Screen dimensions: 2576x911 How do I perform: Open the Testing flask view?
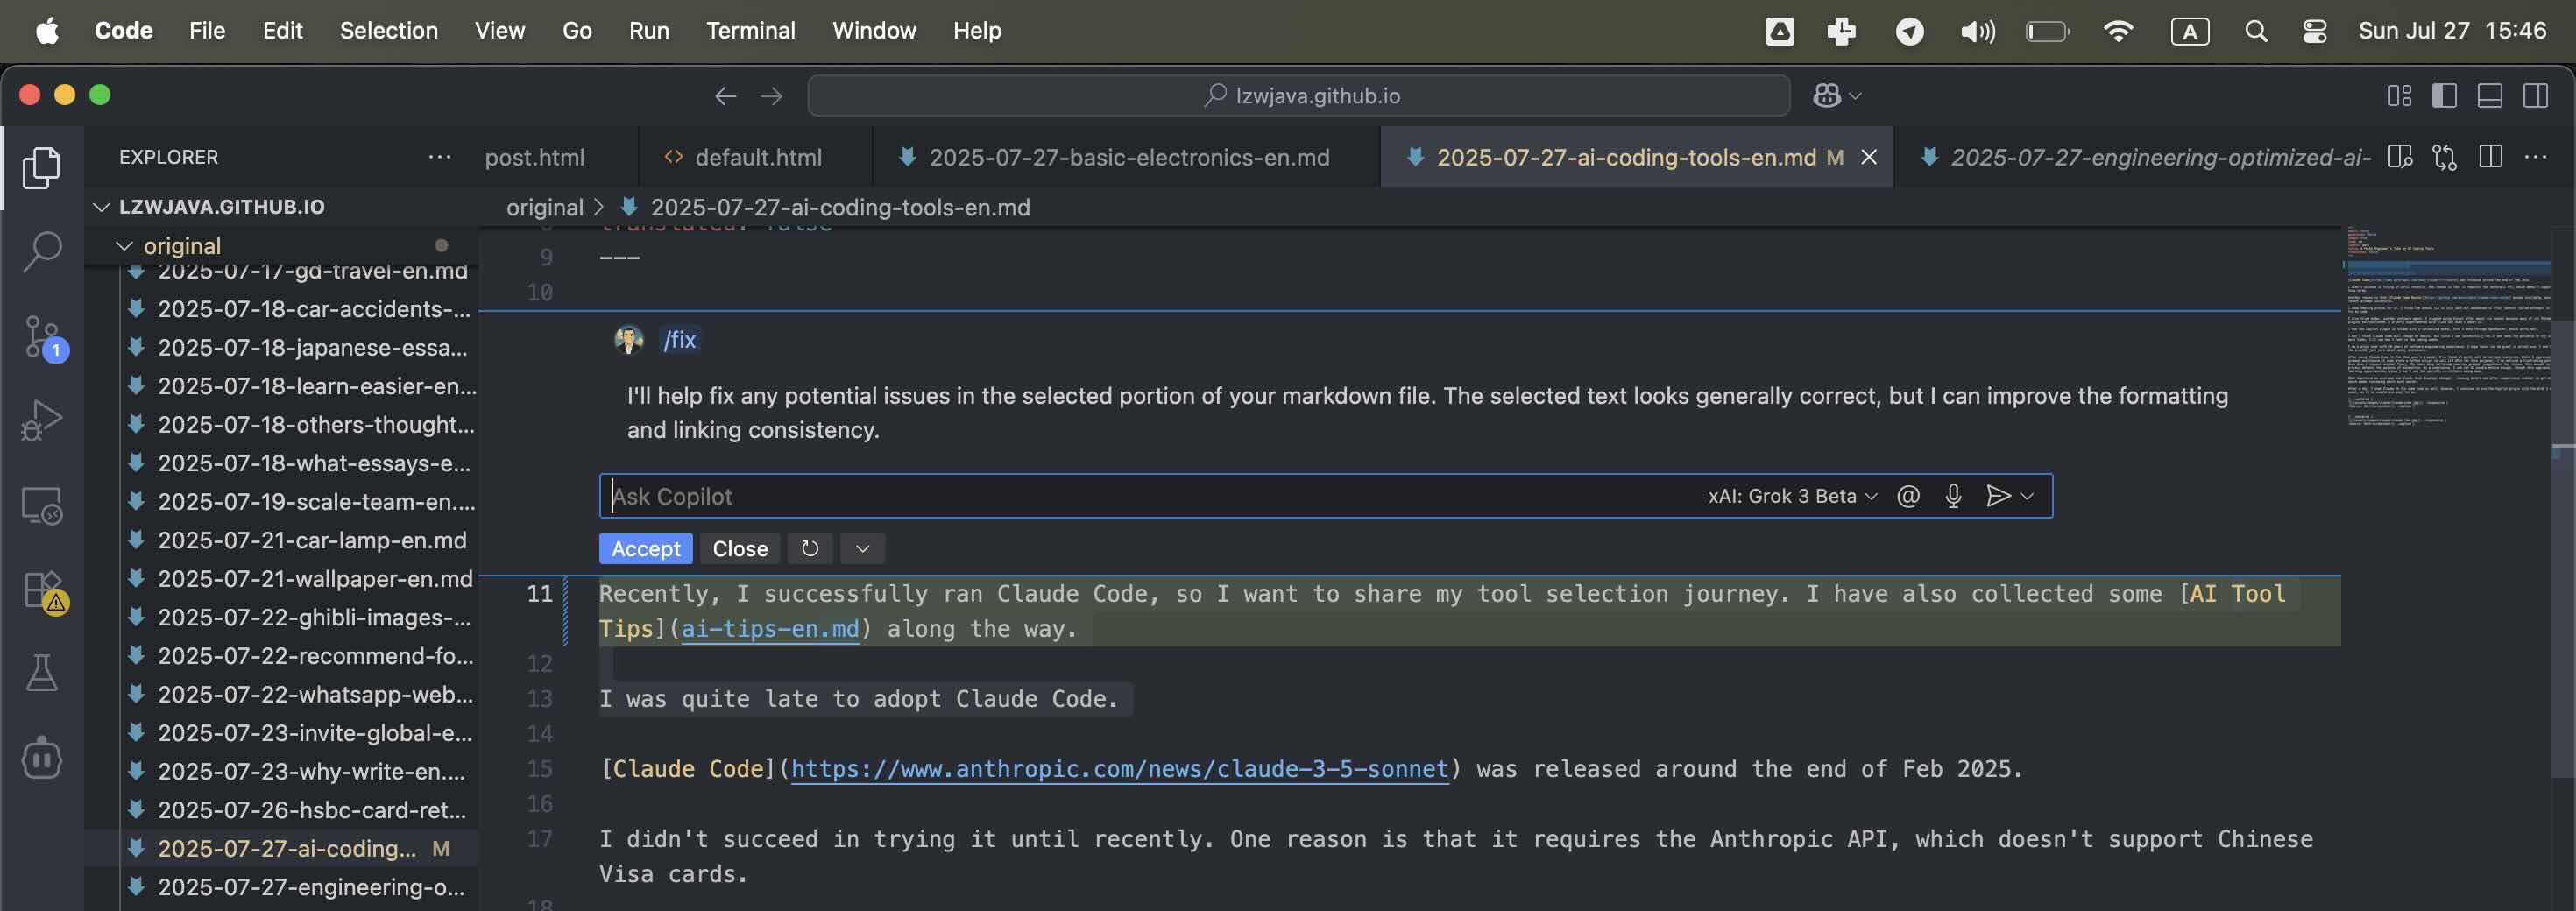pos(41,673)
